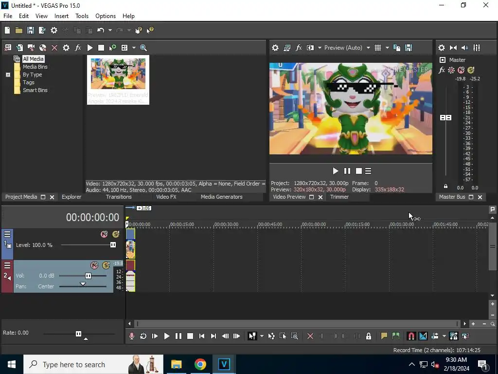Toggle Lock Event padlock icon
This screenshot has height=374, width=498.
click(x=369, y=336)
